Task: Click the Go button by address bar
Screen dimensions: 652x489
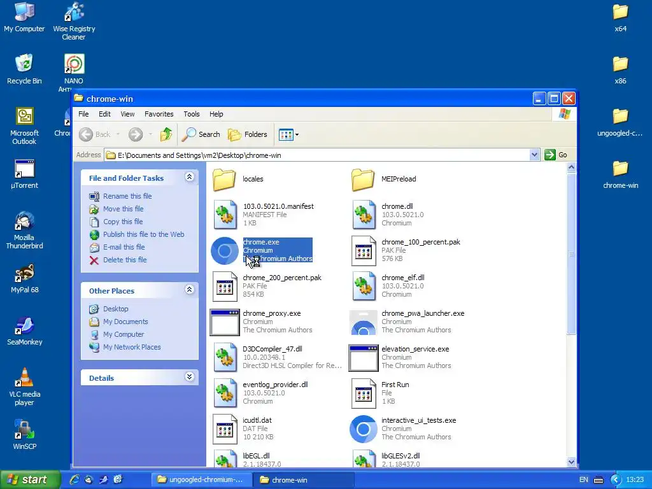Action: (556, 155)
